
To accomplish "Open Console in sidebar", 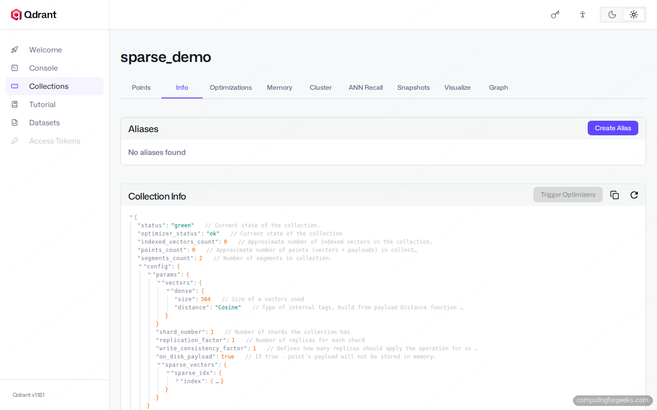I will (x=54, y=68).
